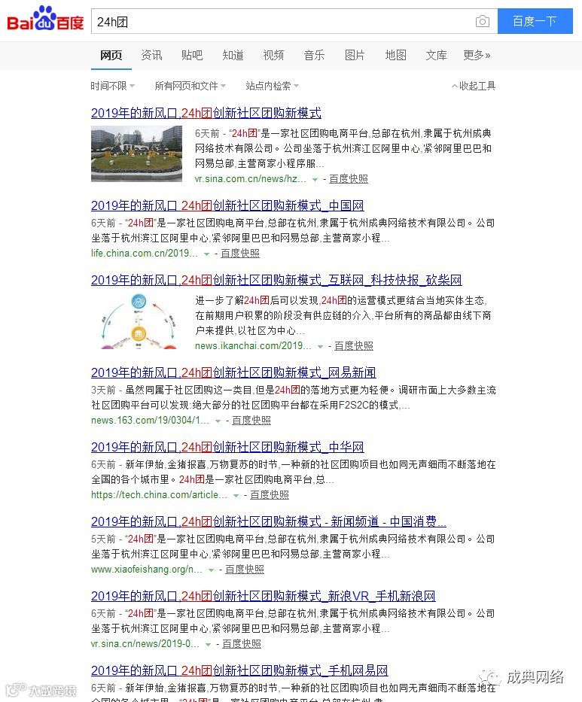Switch to the 文库 tab
The width and height of the screenshot is (582, 702).
point(437,55)
